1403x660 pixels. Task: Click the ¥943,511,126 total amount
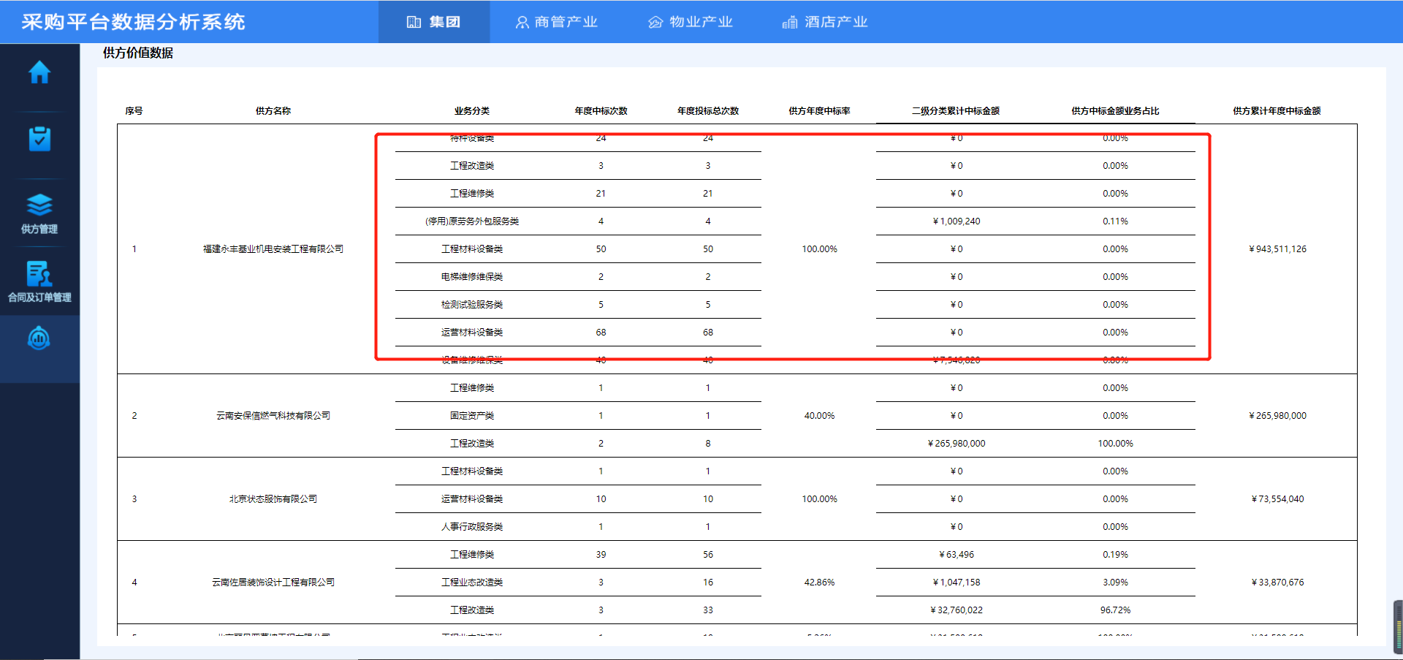tap(1277, 249)
